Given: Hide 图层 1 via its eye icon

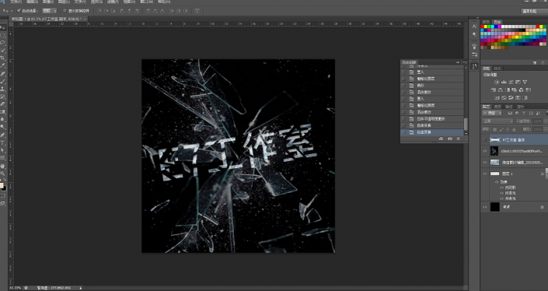Looking at the screenshot, I should click(485, 174).
